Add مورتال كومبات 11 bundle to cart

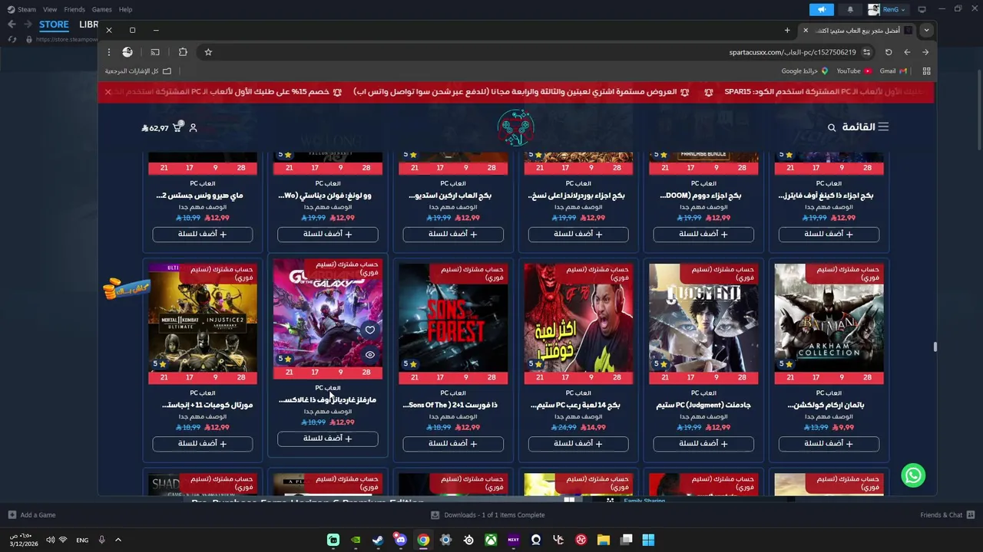(x=203, y=443)
